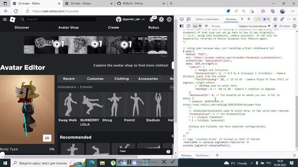The image size is (298, 167).
Task: Open the Avatar Shop menu item
Action: click(68, 27)
